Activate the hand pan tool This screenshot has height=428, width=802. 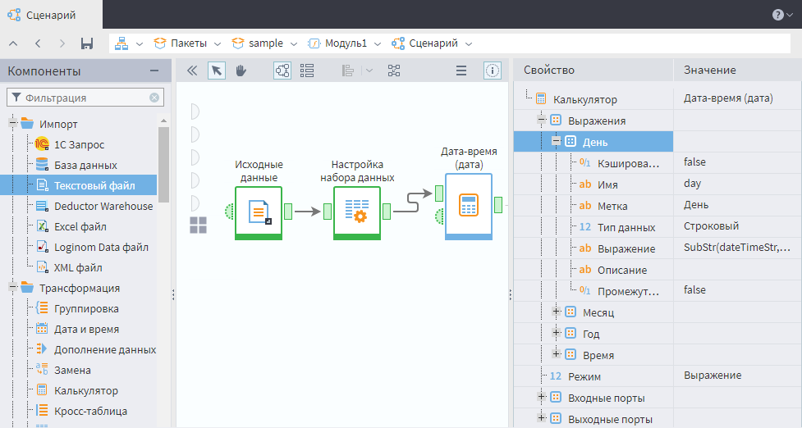click(x=241, y=71)
